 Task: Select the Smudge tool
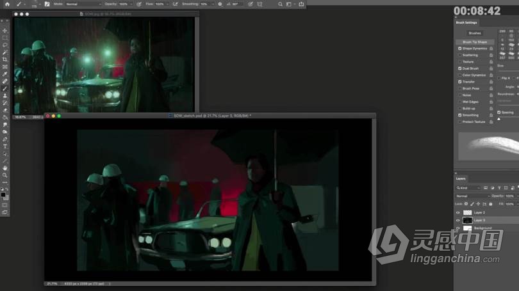4,125
